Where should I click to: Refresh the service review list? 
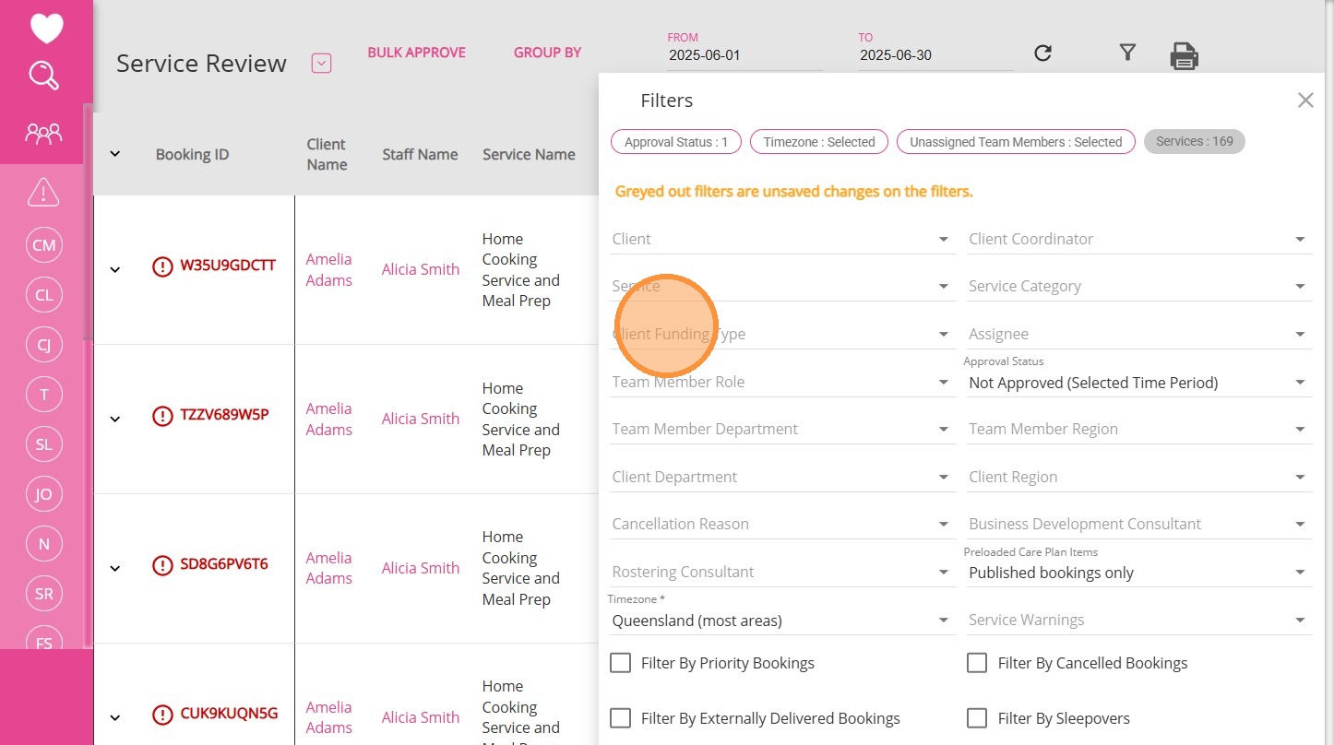pyautogui.click(x=1043, y=53)
